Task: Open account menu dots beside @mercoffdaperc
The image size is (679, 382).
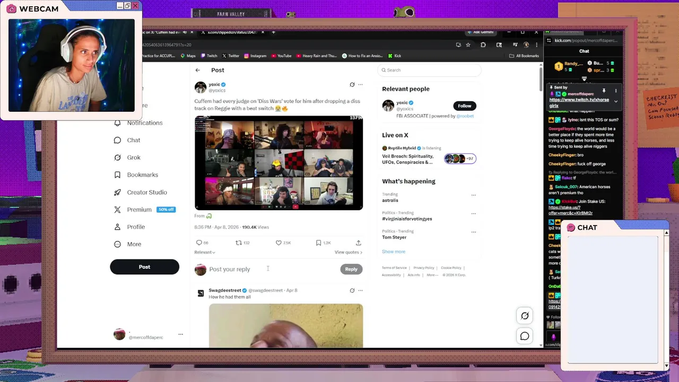Action: point(180,334)
